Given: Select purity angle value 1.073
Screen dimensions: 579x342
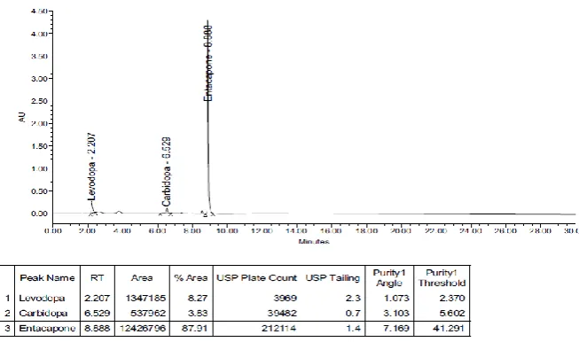Looking at the screenshot, I should coord(396,298).
